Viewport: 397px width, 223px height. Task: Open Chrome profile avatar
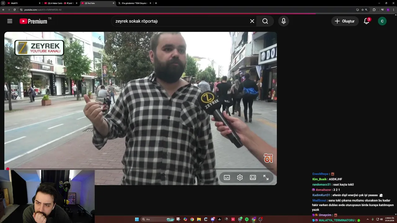(388, 10)
